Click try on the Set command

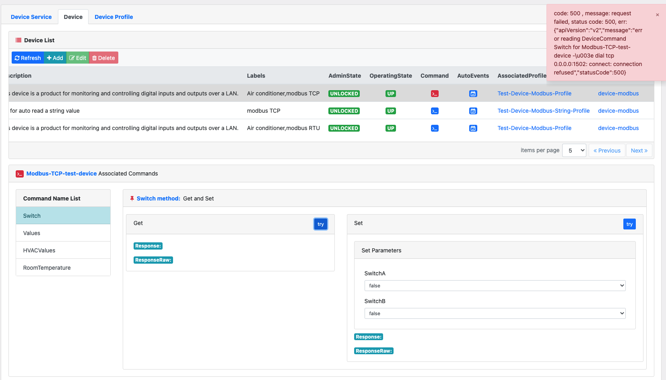[629, 224]
